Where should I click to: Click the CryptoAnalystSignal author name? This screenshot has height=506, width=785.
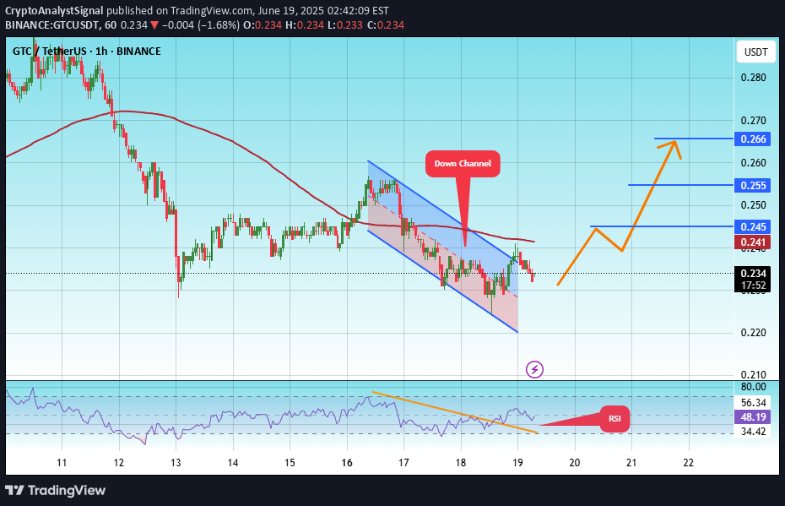(x=54, y=10)
